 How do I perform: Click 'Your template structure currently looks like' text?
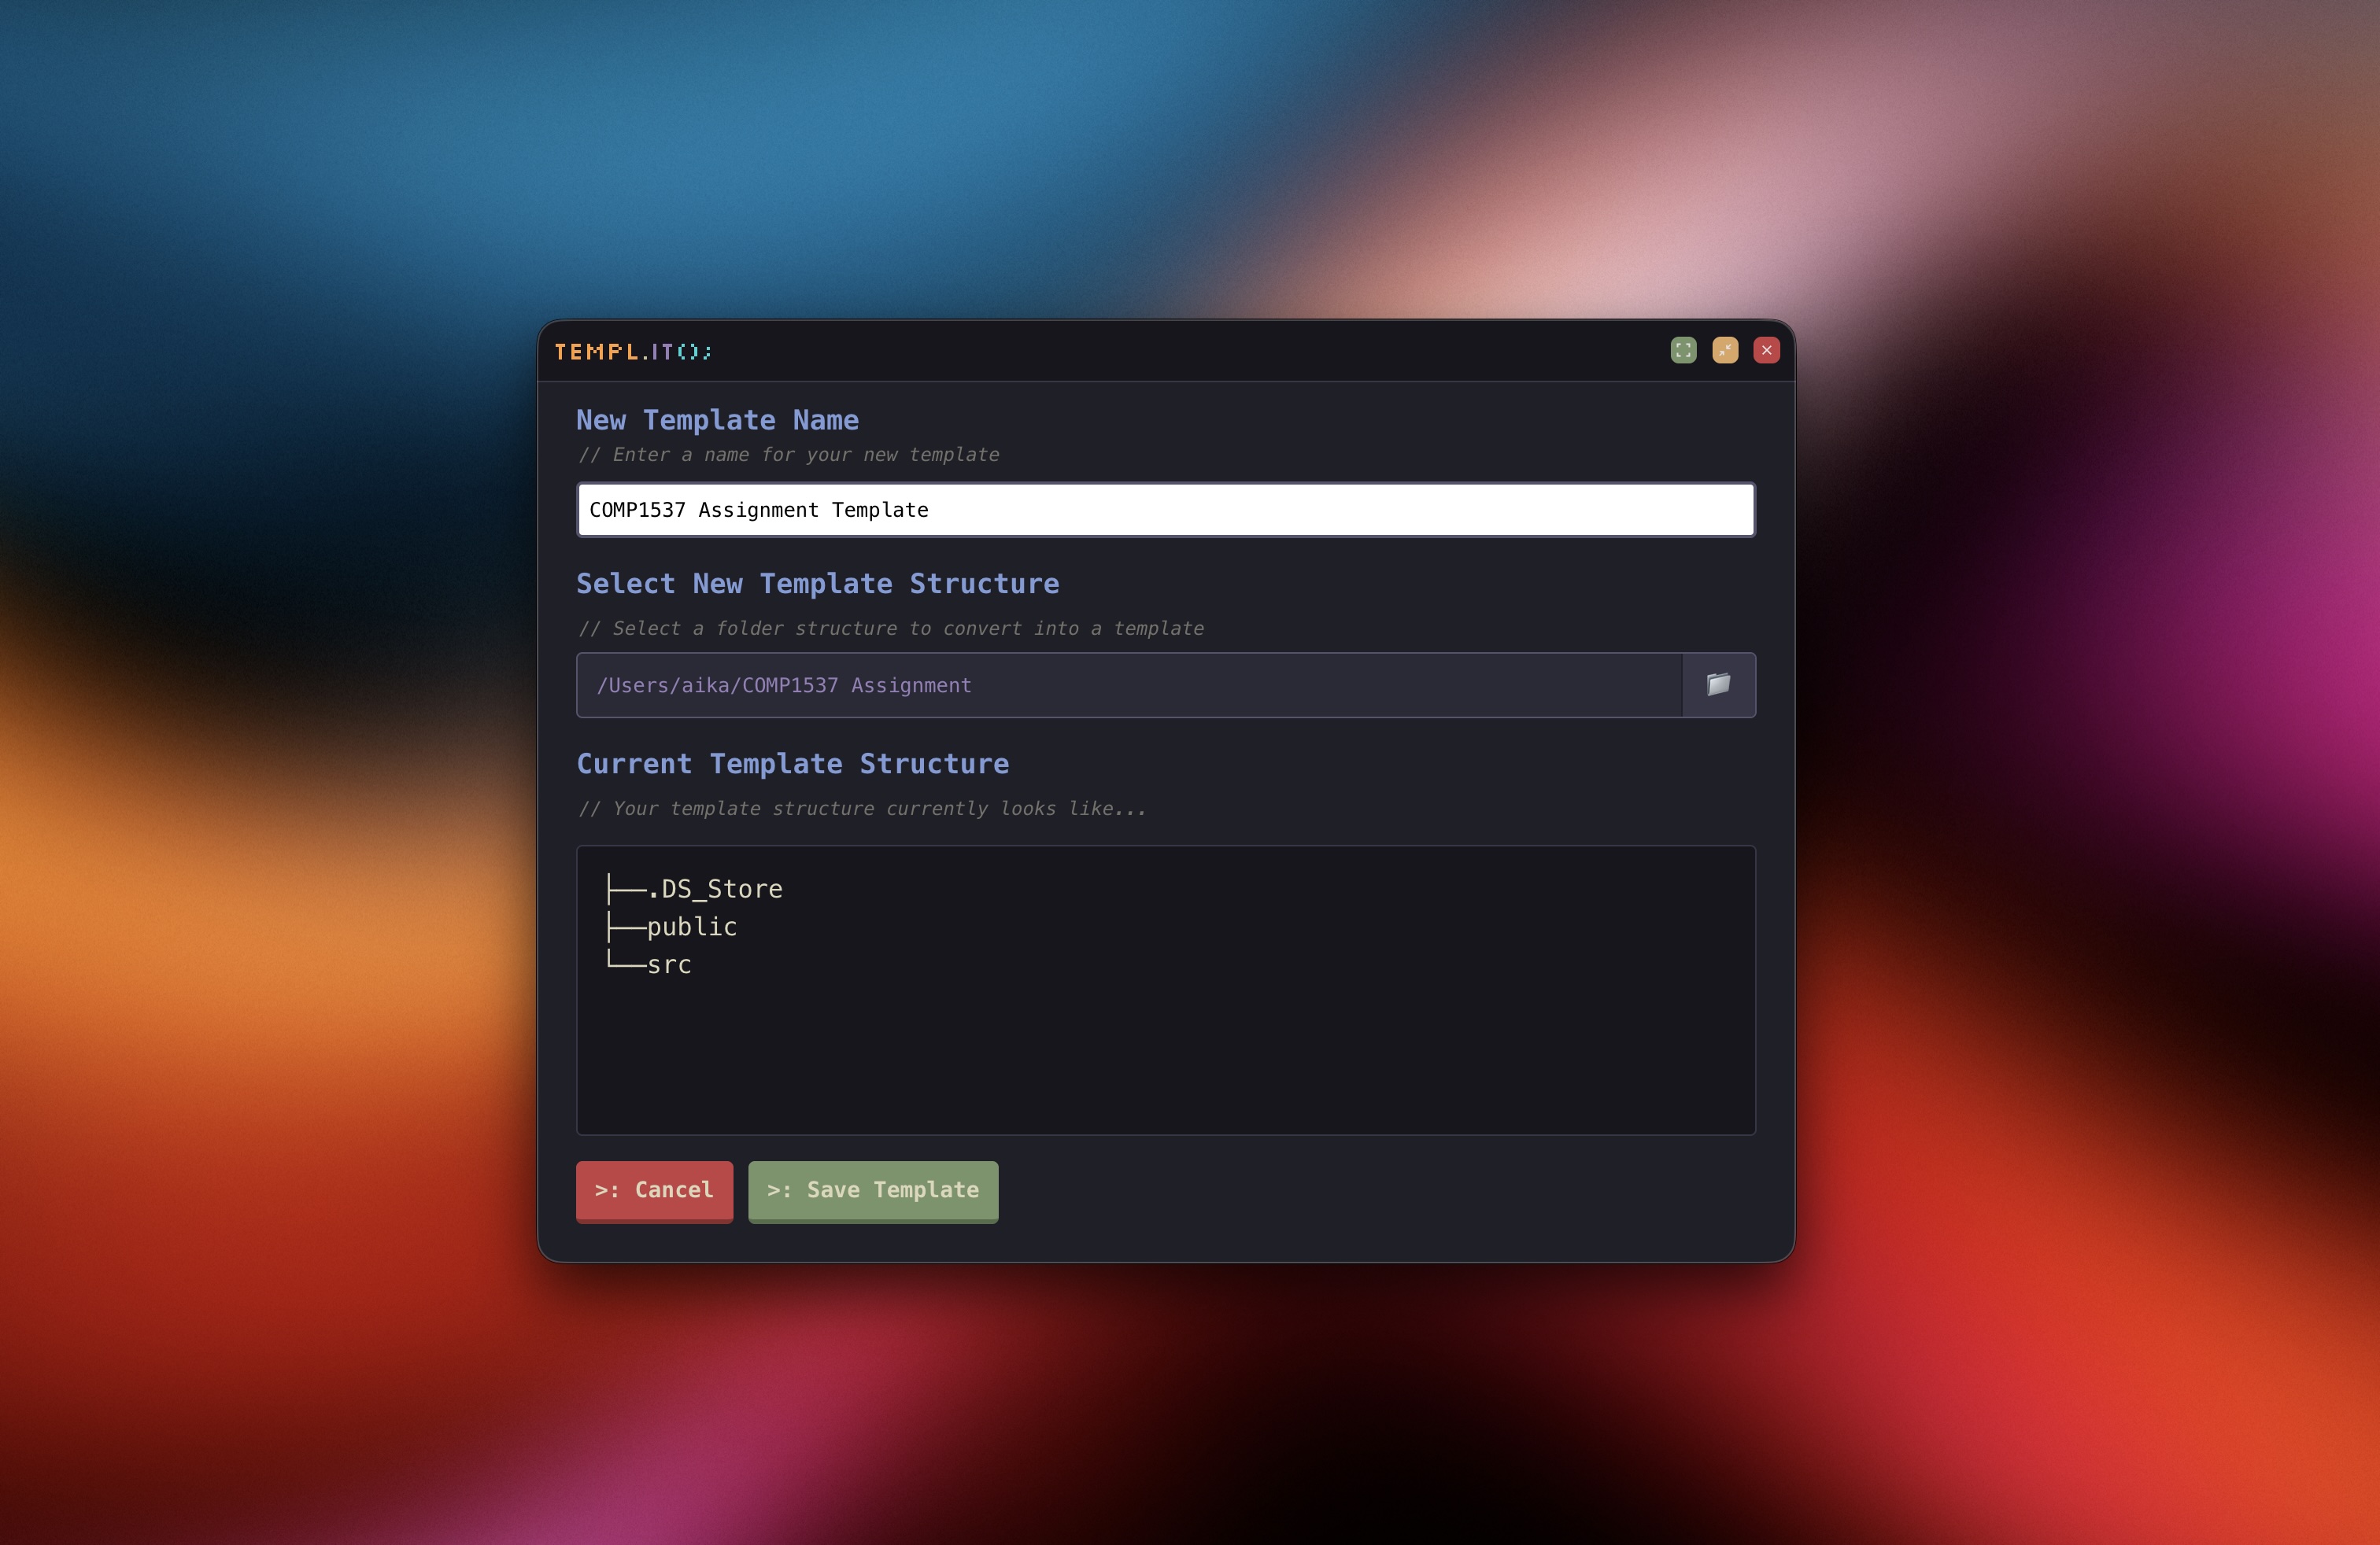862,809
